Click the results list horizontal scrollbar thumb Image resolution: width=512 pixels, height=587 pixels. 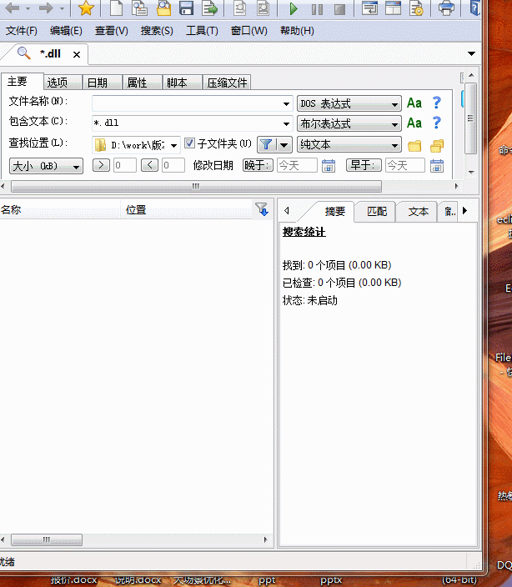tap(47, 539)
